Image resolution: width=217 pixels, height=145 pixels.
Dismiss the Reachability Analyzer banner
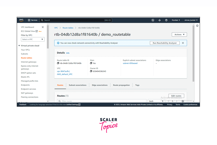coord(183,43)
